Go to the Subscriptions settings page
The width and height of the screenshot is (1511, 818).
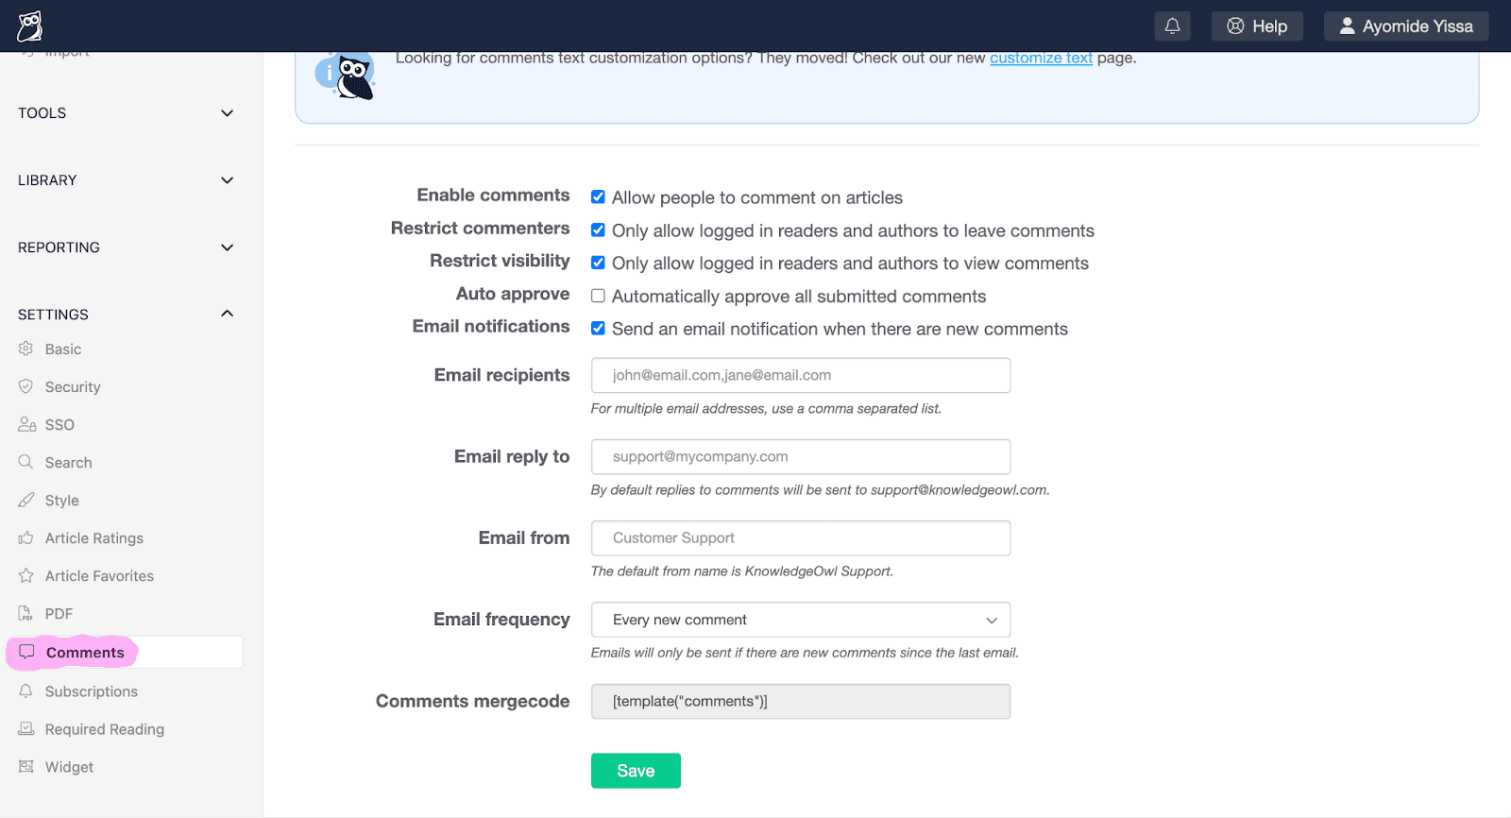coord(90,690)
